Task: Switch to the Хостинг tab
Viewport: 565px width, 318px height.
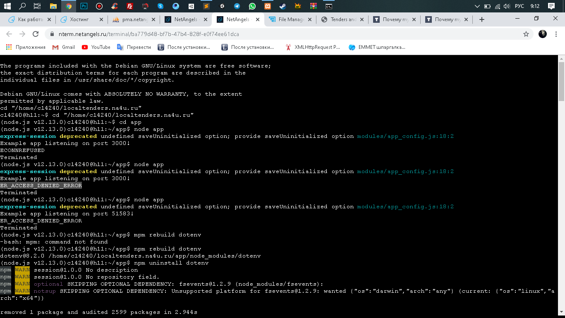Action: pos(81,19)
